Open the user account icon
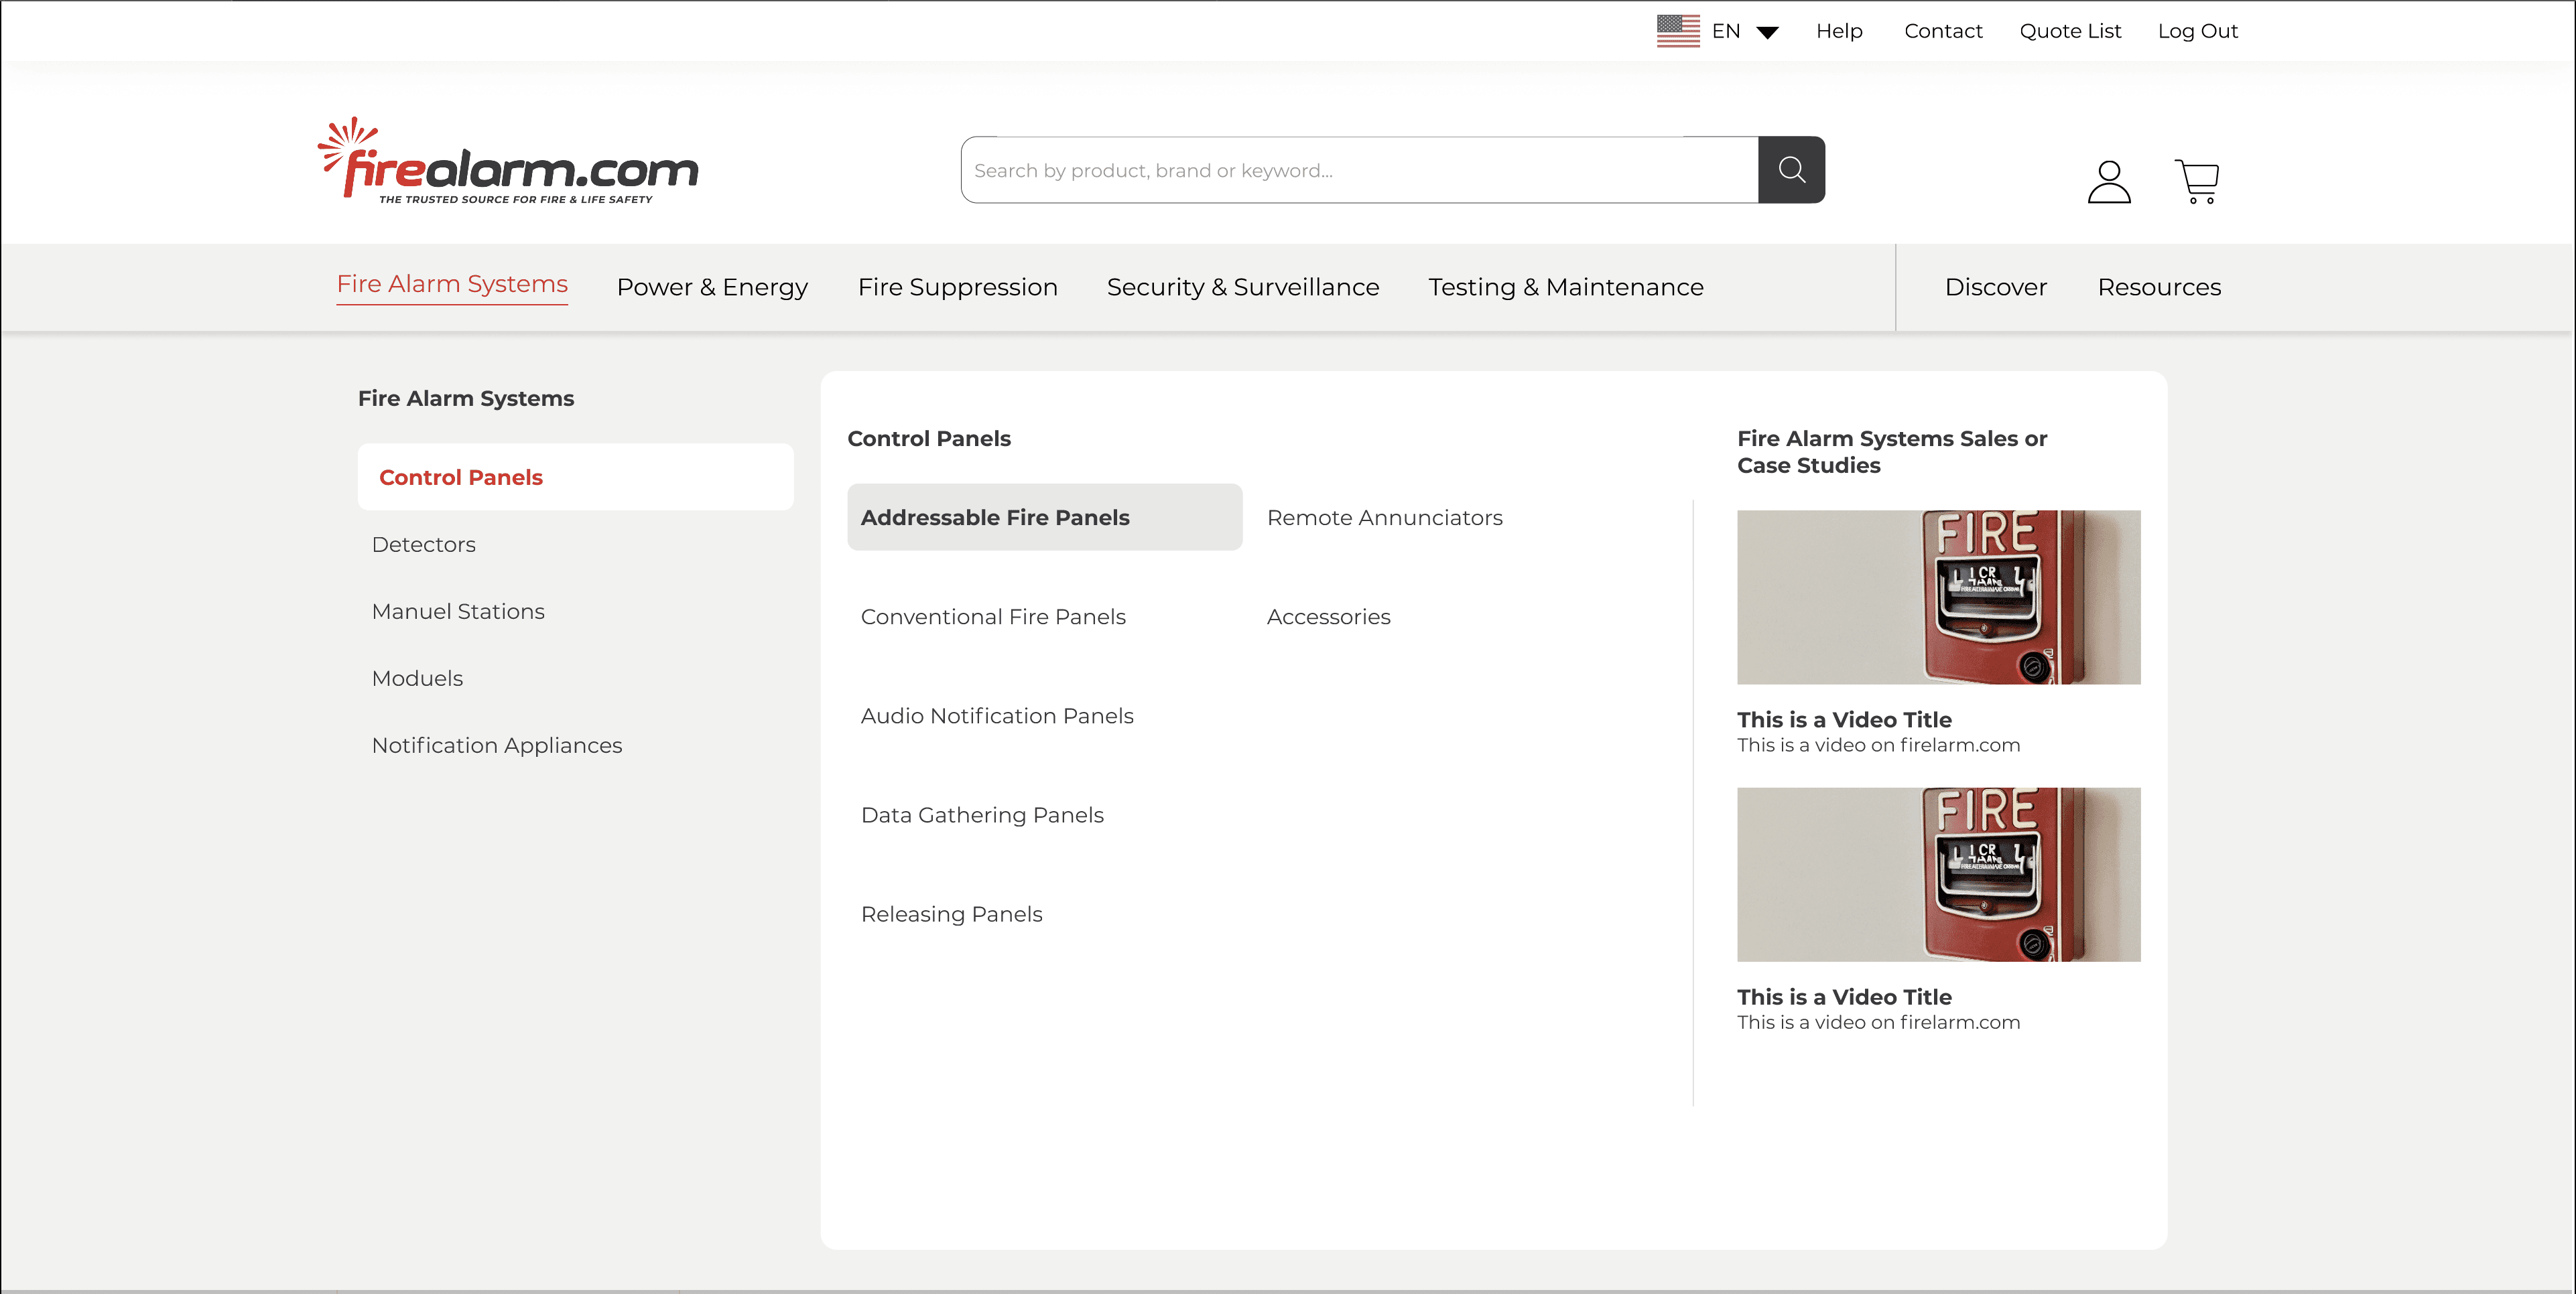This screenshot has width=2576, height=1294. (x=2108, y=182)
